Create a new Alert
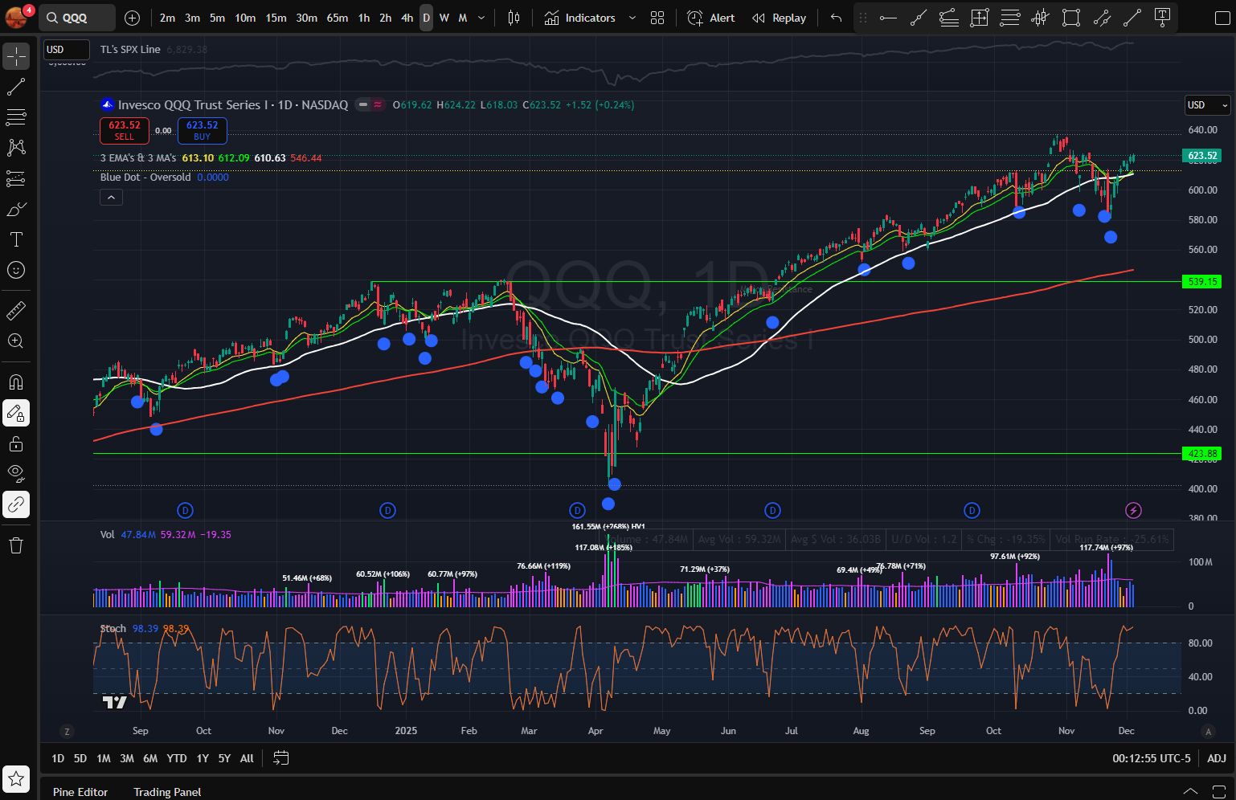The height and width of the screenshot is (800, 1236). (x=711, y=18)
